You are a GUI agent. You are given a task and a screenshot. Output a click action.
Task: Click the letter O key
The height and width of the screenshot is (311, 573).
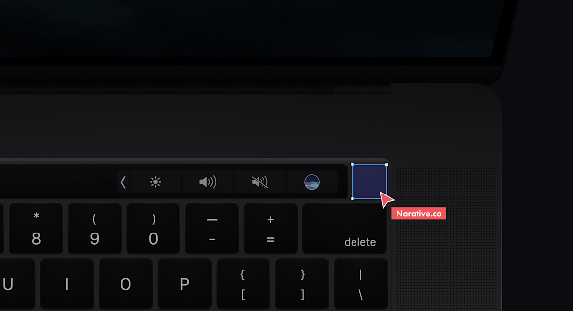tap(126, 284)
